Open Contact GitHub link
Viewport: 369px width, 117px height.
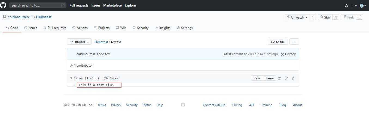pos(214,105)
